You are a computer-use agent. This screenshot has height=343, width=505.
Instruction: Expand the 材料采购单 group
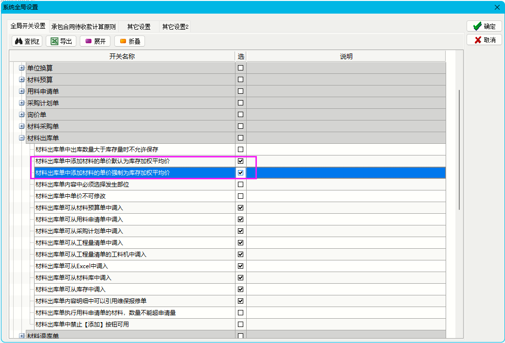(21, 126)
